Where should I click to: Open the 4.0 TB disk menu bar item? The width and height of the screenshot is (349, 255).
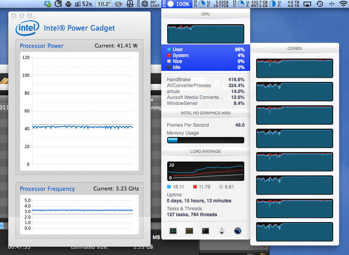tap(285, 4)
